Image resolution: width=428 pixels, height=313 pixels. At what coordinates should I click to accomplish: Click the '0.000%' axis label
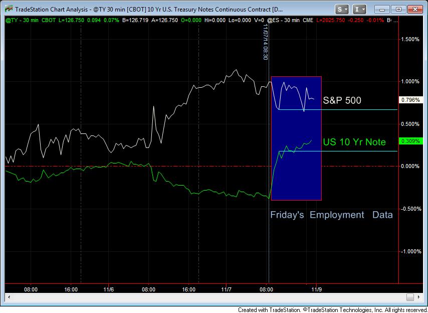(x=410, y=166)
